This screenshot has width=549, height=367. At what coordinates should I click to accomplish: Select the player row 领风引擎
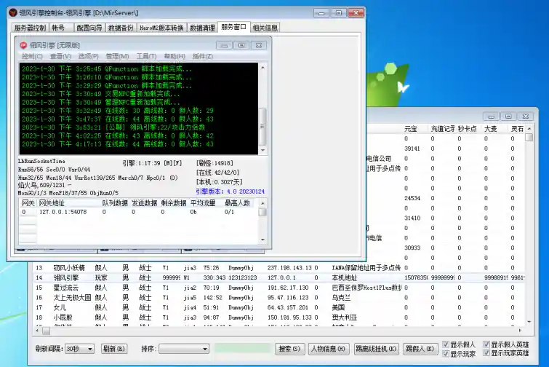tap(278, 277)
